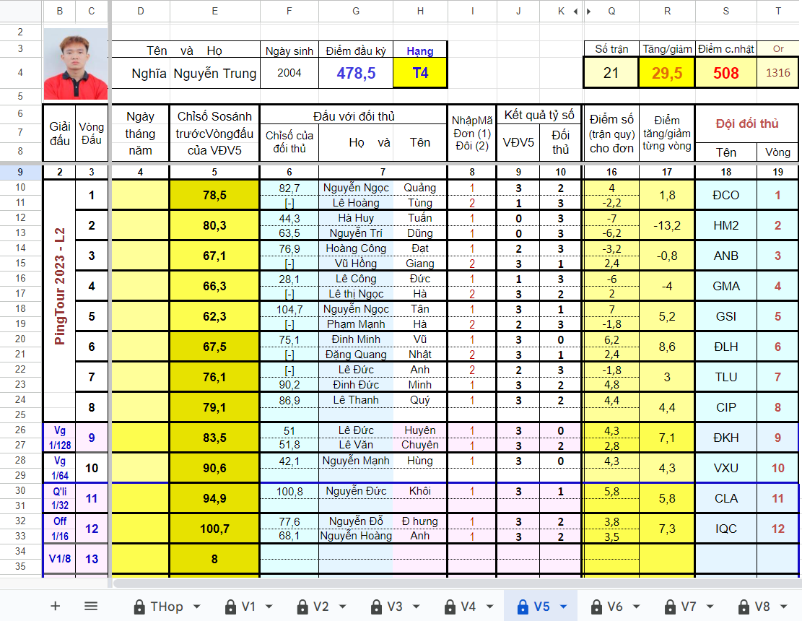Open the THop tab dropdown arrow
This screenshot has width=802, height=621.
point(197,607)
